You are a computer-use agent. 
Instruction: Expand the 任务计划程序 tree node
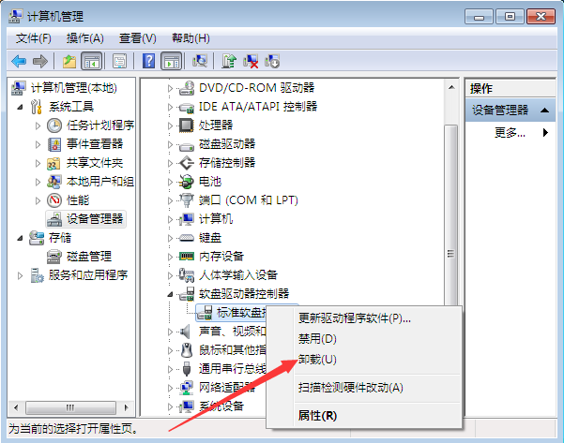click(x=38, y=126)
